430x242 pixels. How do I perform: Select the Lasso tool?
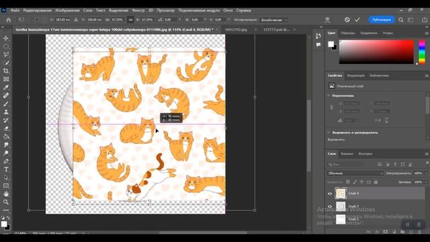[6, 54]
